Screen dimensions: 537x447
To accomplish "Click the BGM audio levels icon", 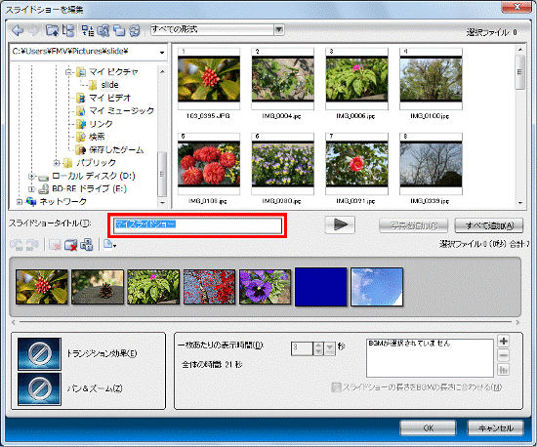I will point(503,370).
